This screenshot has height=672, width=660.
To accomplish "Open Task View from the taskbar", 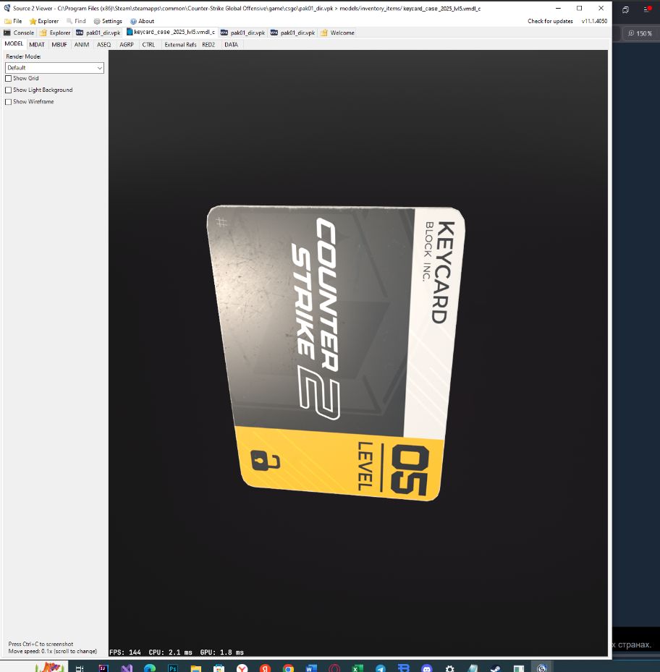I will (x=80, y=668).
